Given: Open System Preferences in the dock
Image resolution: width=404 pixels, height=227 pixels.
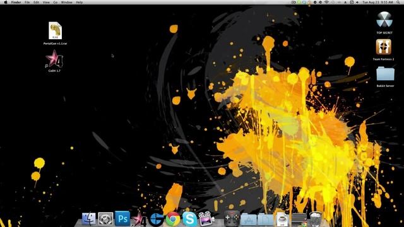Looking at the screenshot, I should pos(105,219).
